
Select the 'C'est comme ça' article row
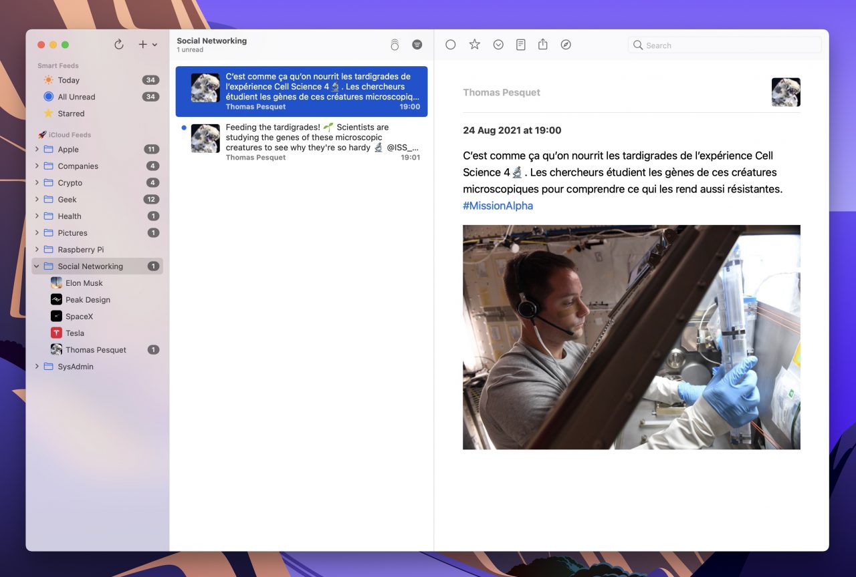pyautogui.click(x=302, y=91)
